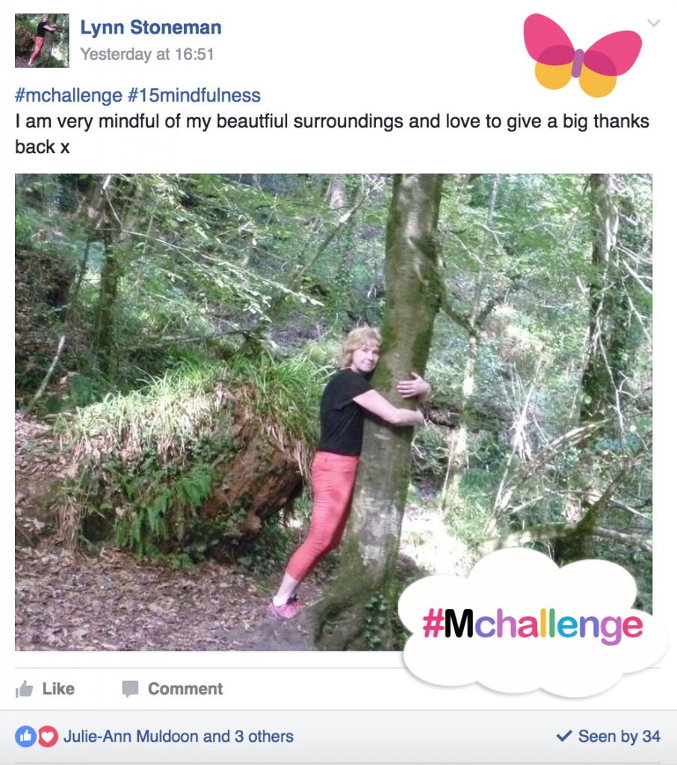The height and width of the screenshot is (765, 677).
Task: Click the Like thumbs-up icon
Action: pyautogui.click(x=24, y=689)
